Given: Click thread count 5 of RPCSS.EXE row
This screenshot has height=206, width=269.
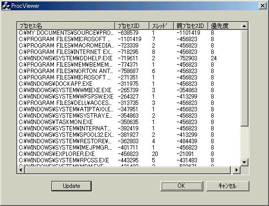Looking at the screenshot, I should [153, 160].
